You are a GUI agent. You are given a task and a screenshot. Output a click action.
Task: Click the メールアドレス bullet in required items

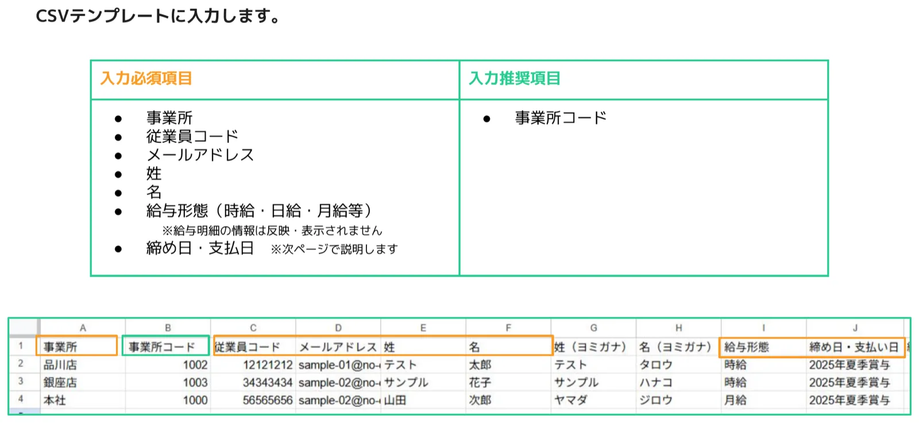[200, 154]
